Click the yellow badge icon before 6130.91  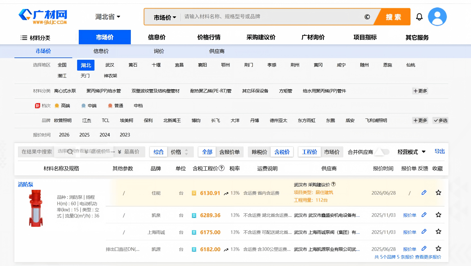pyautogui.click(x=194, y=193)
